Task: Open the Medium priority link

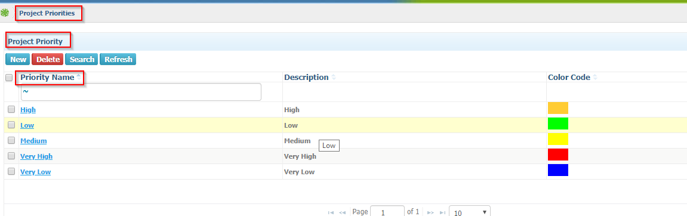Action: (34, 141)
